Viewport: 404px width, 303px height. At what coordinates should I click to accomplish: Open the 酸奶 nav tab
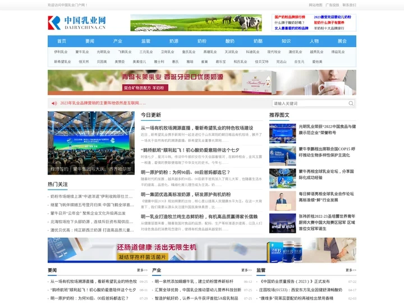tap(230, 41)
